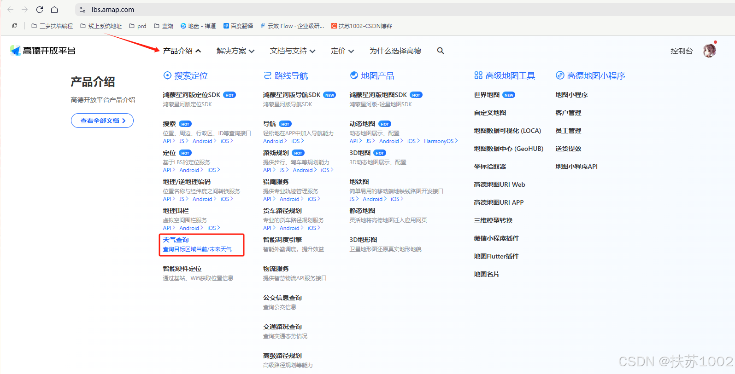Expand the 文档与支持 nav menu
The image size is (735, 374).
tap(293, 51)
